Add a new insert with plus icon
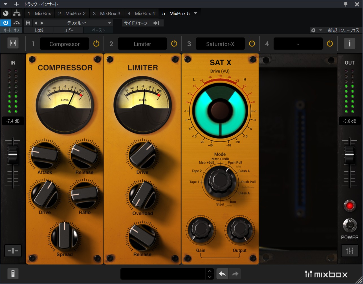This screenshot has height=284, width=363. click(x=16, y=4)
